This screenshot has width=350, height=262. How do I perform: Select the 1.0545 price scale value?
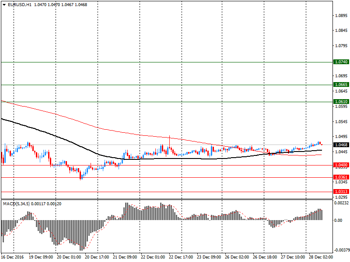click(x=342, y=122)
